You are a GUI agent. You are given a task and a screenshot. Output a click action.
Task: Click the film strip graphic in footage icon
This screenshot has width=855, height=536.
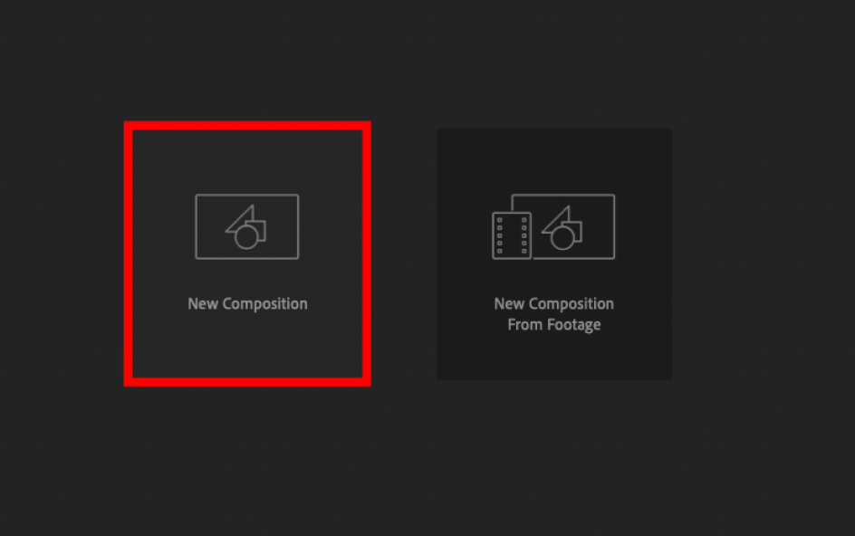click(512, 235)
